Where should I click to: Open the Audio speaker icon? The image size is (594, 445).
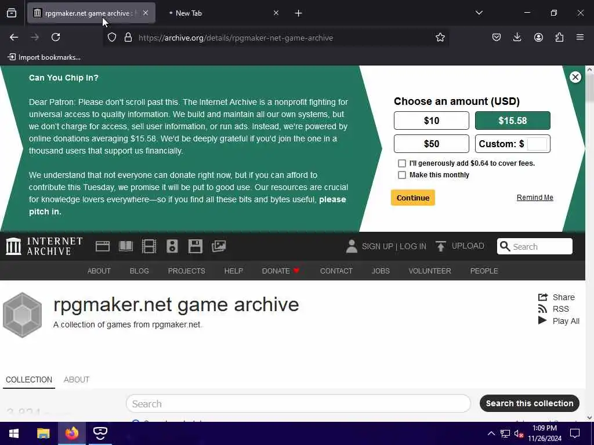(x=172, y=246)
